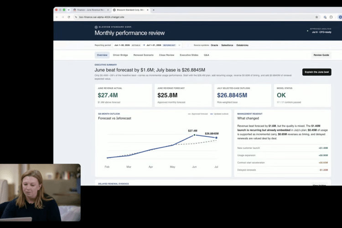
Task: Select the Blossom Standard Corp browser tab
Action: pyautogui.click(x=131, y=10)
